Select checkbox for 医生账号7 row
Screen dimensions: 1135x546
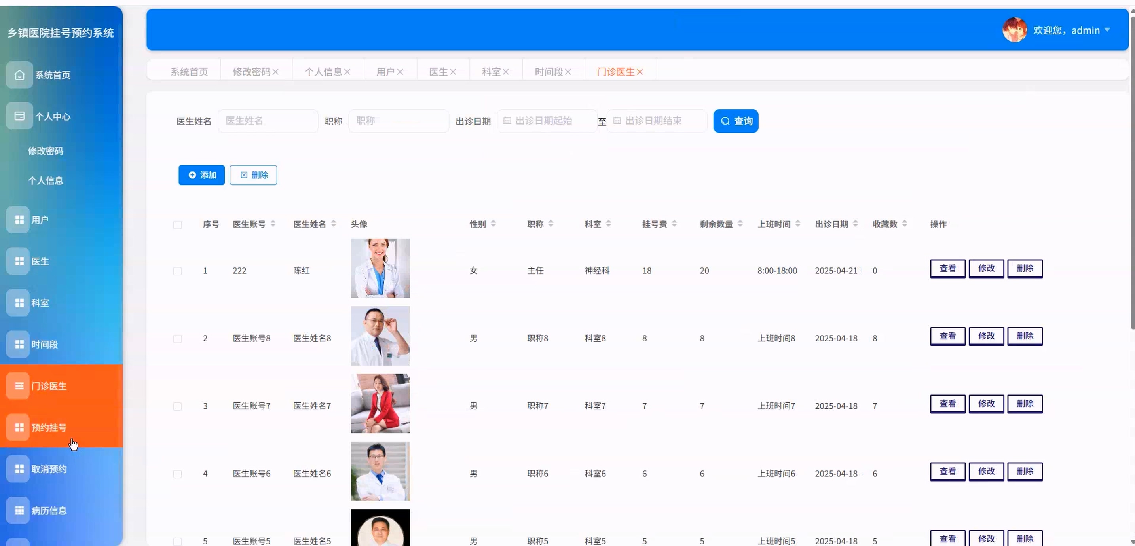(x=177, y=406)
